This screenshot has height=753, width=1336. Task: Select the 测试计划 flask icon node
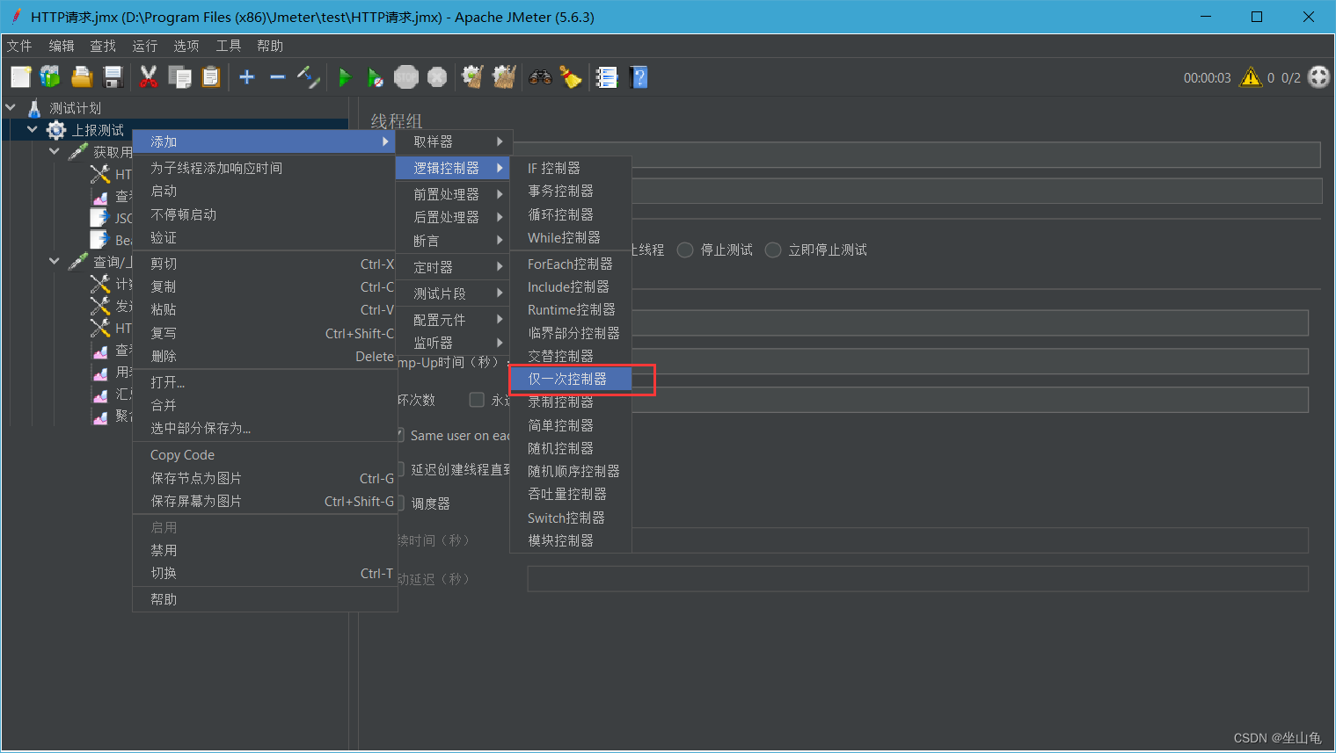coord(34,108)
